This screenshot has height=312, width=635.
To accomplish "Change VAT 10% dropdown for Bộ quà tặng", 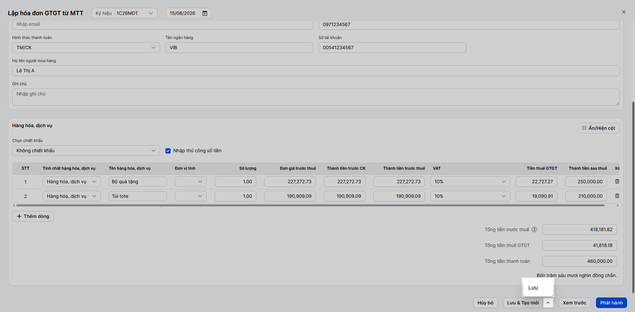I will [x=470, y=182].
